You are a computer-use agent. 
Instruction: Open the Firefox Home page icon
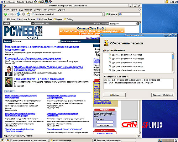coord(28,14)
